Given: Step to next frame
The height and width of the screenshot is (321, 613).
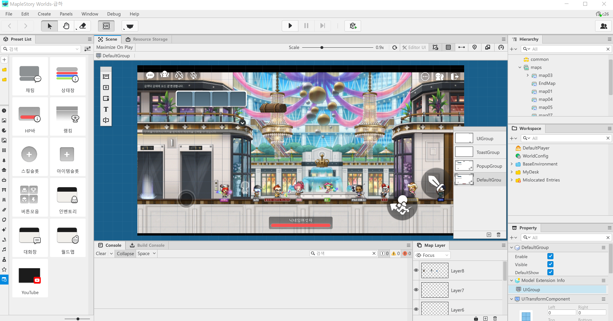Looking at the screenshot, I should pos(323,26).
